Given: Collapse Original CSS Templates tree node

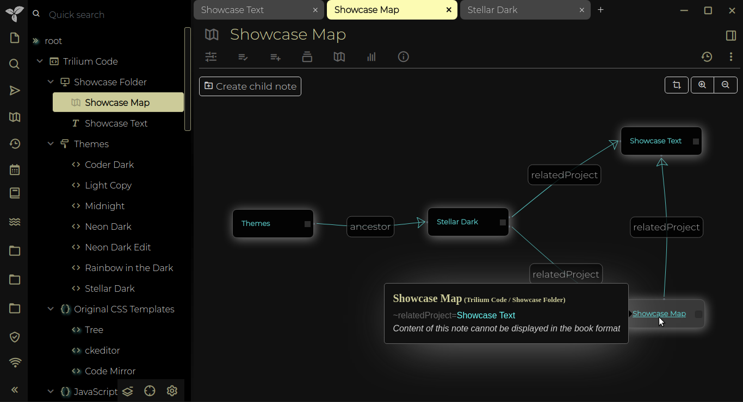Looking at the screenshot, I should (x=51, y=309).
